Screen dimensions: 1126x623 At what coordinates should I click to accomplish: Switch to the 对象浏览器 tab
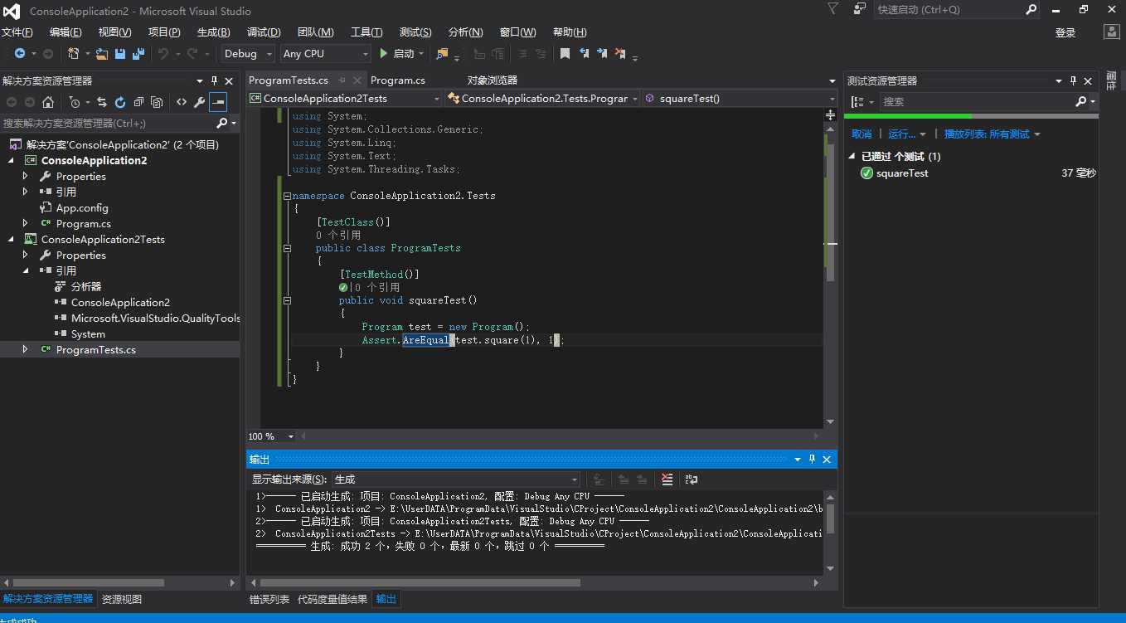tap(492, 80)
